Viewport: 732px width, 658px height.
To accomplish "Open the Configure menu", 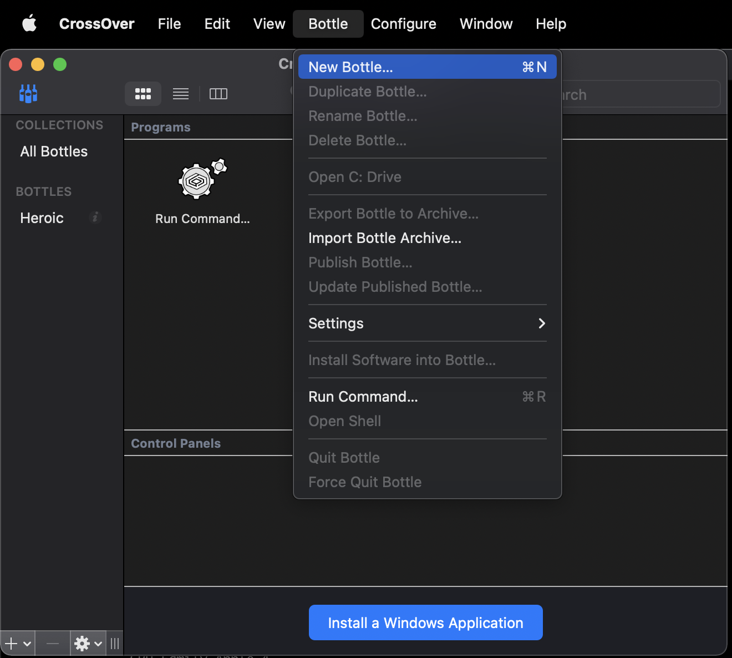I will click(x=404, y=24).
